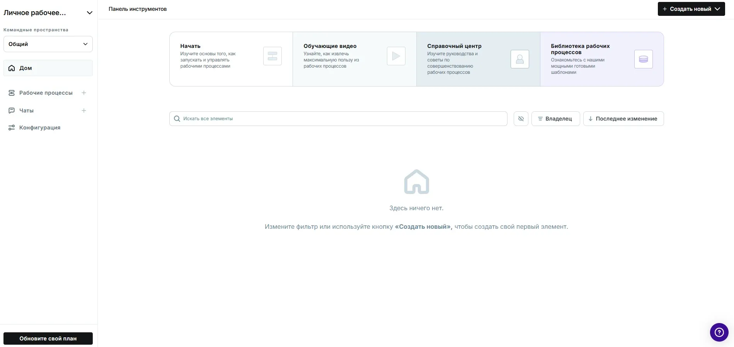Click the database icon in Библиотека card
This screenshot has height=347, width=734.
click(644, 59)
